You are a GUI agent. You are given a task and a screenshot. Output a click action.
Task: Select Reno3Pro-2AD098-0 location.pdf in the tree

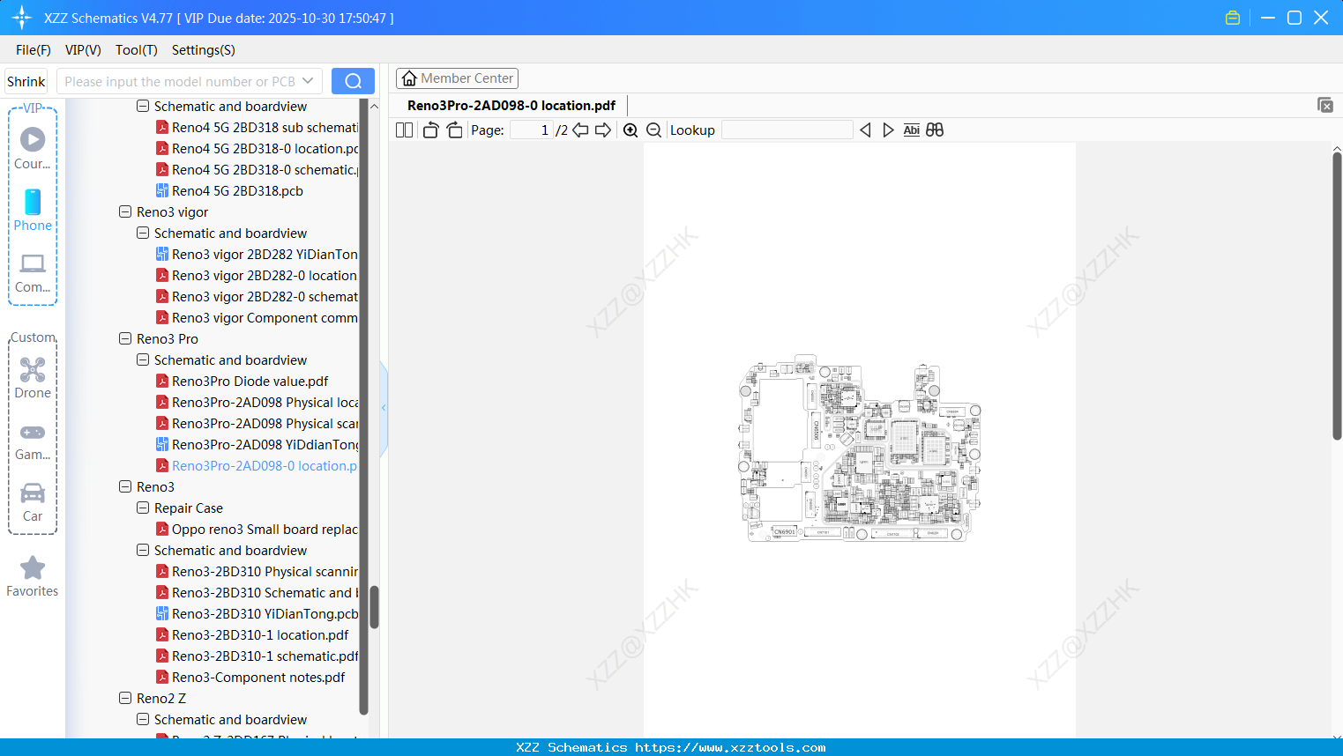pyautogui.click(x=257, y=465)
